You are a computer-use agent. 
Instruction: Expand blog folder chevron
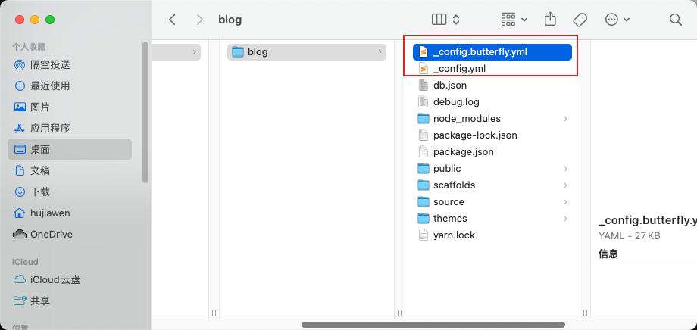(380, 52)
